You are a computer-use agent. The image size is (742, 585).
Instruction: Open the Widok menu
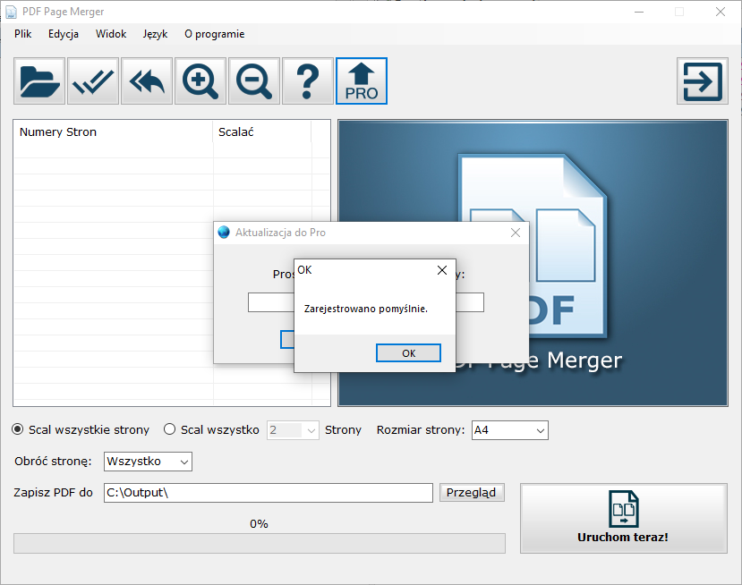coord(111,34)
